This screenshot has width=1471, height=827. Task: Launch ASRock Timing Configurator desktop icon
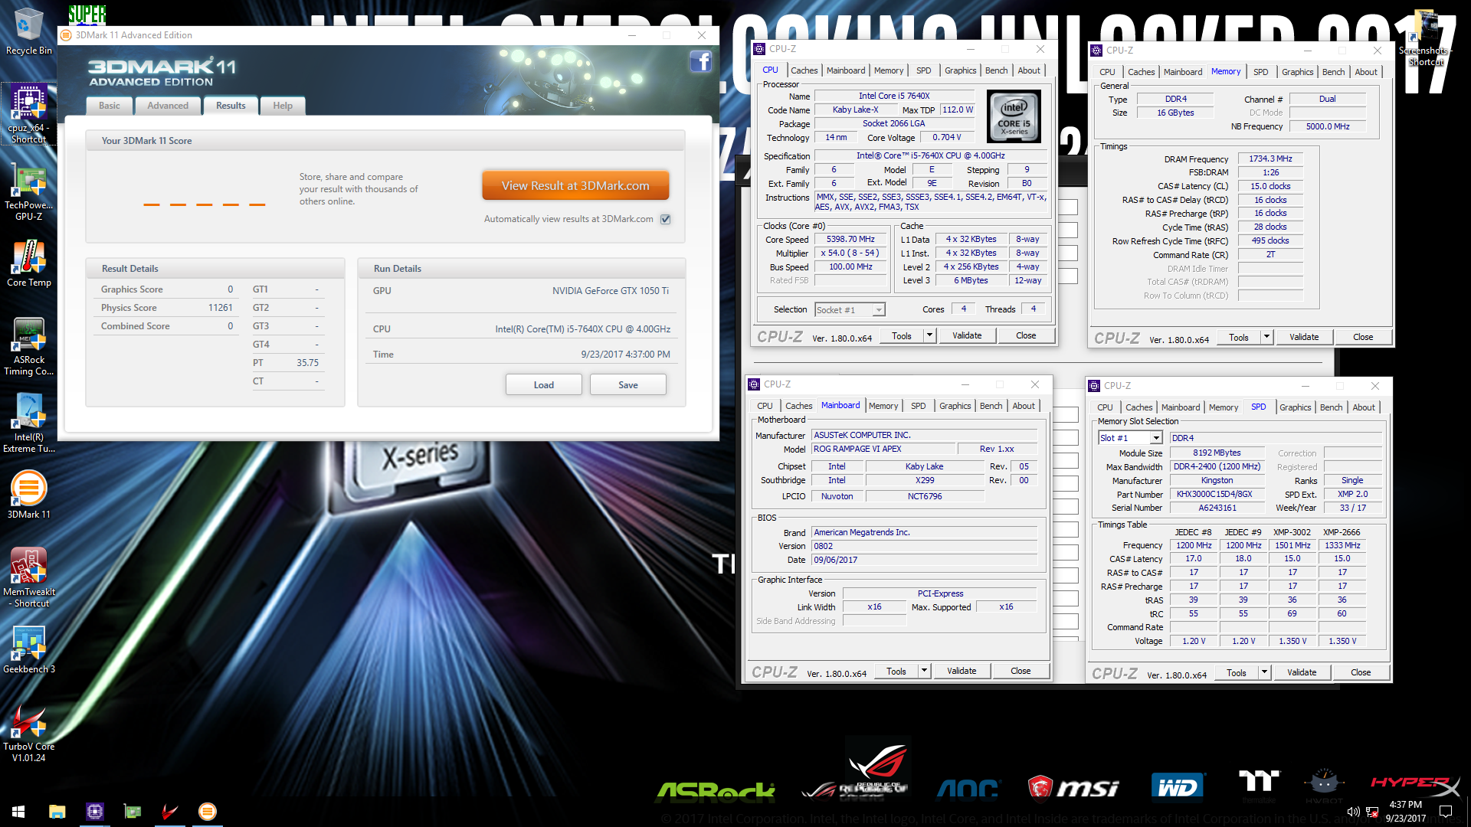click(28, 346)
